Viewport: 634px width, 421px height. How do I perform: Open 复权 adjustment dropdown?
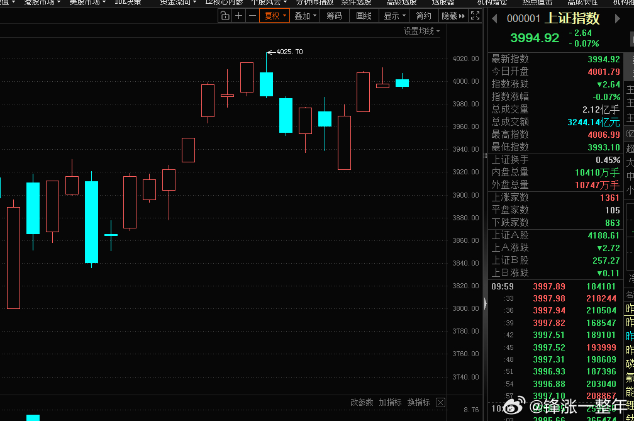coord(274,16)
